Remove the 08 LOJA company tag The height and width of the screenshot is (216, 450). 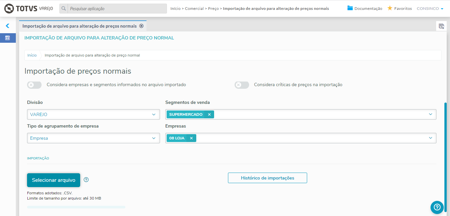click(x=191, y=138)
